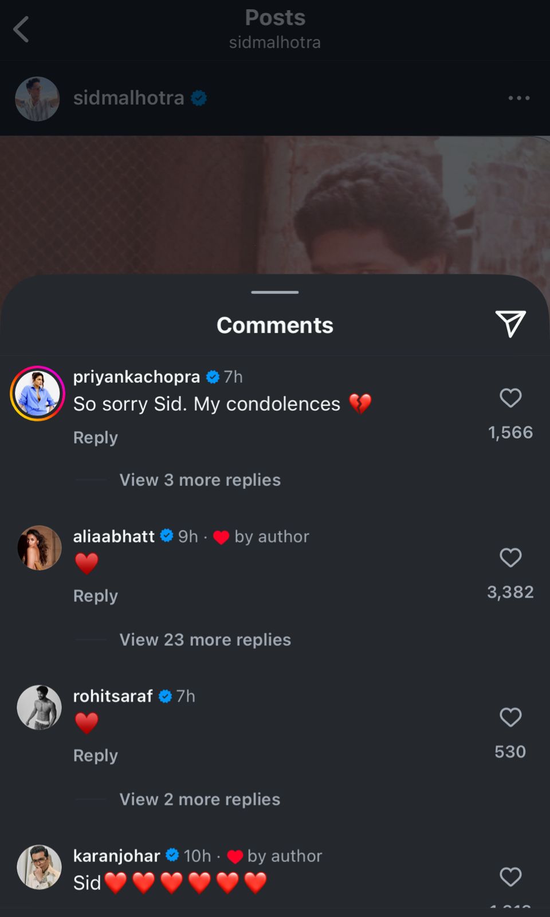
Task: Open the three-dots post options menu
Action: click(518, 98)
